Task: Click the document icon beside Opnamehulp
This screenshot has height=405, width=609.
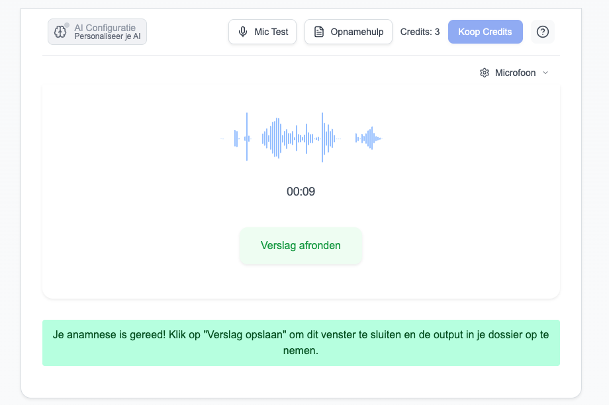Action: point(319,32)
